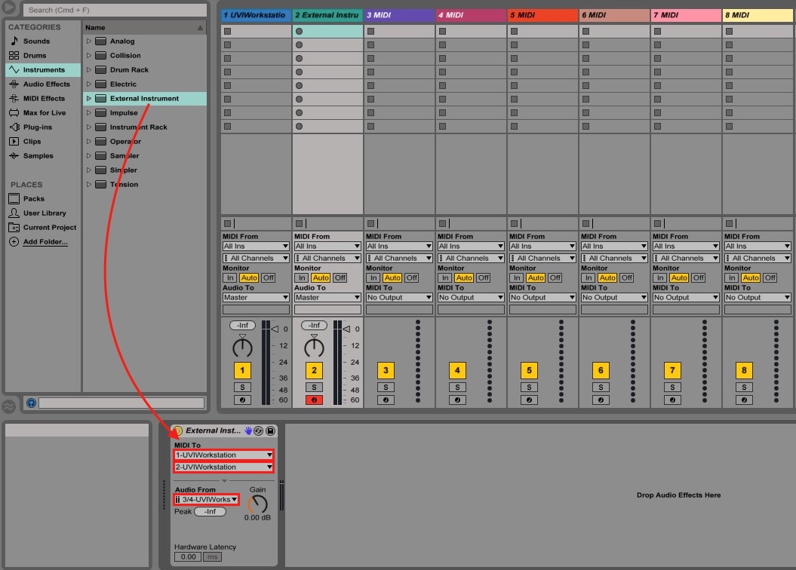Click the first clip slot stop button in track 5
The height and width of the screenshot is (570, 796).
[x=515, y=32]
